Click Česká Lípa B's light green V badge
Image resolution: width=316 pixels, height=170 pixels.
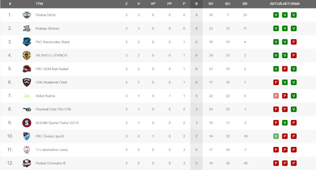pos(276,136)
